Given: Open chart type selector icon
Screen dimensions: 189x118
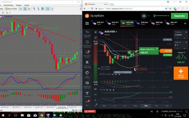Looking at the screenshot, I should (x=95, y=89).
